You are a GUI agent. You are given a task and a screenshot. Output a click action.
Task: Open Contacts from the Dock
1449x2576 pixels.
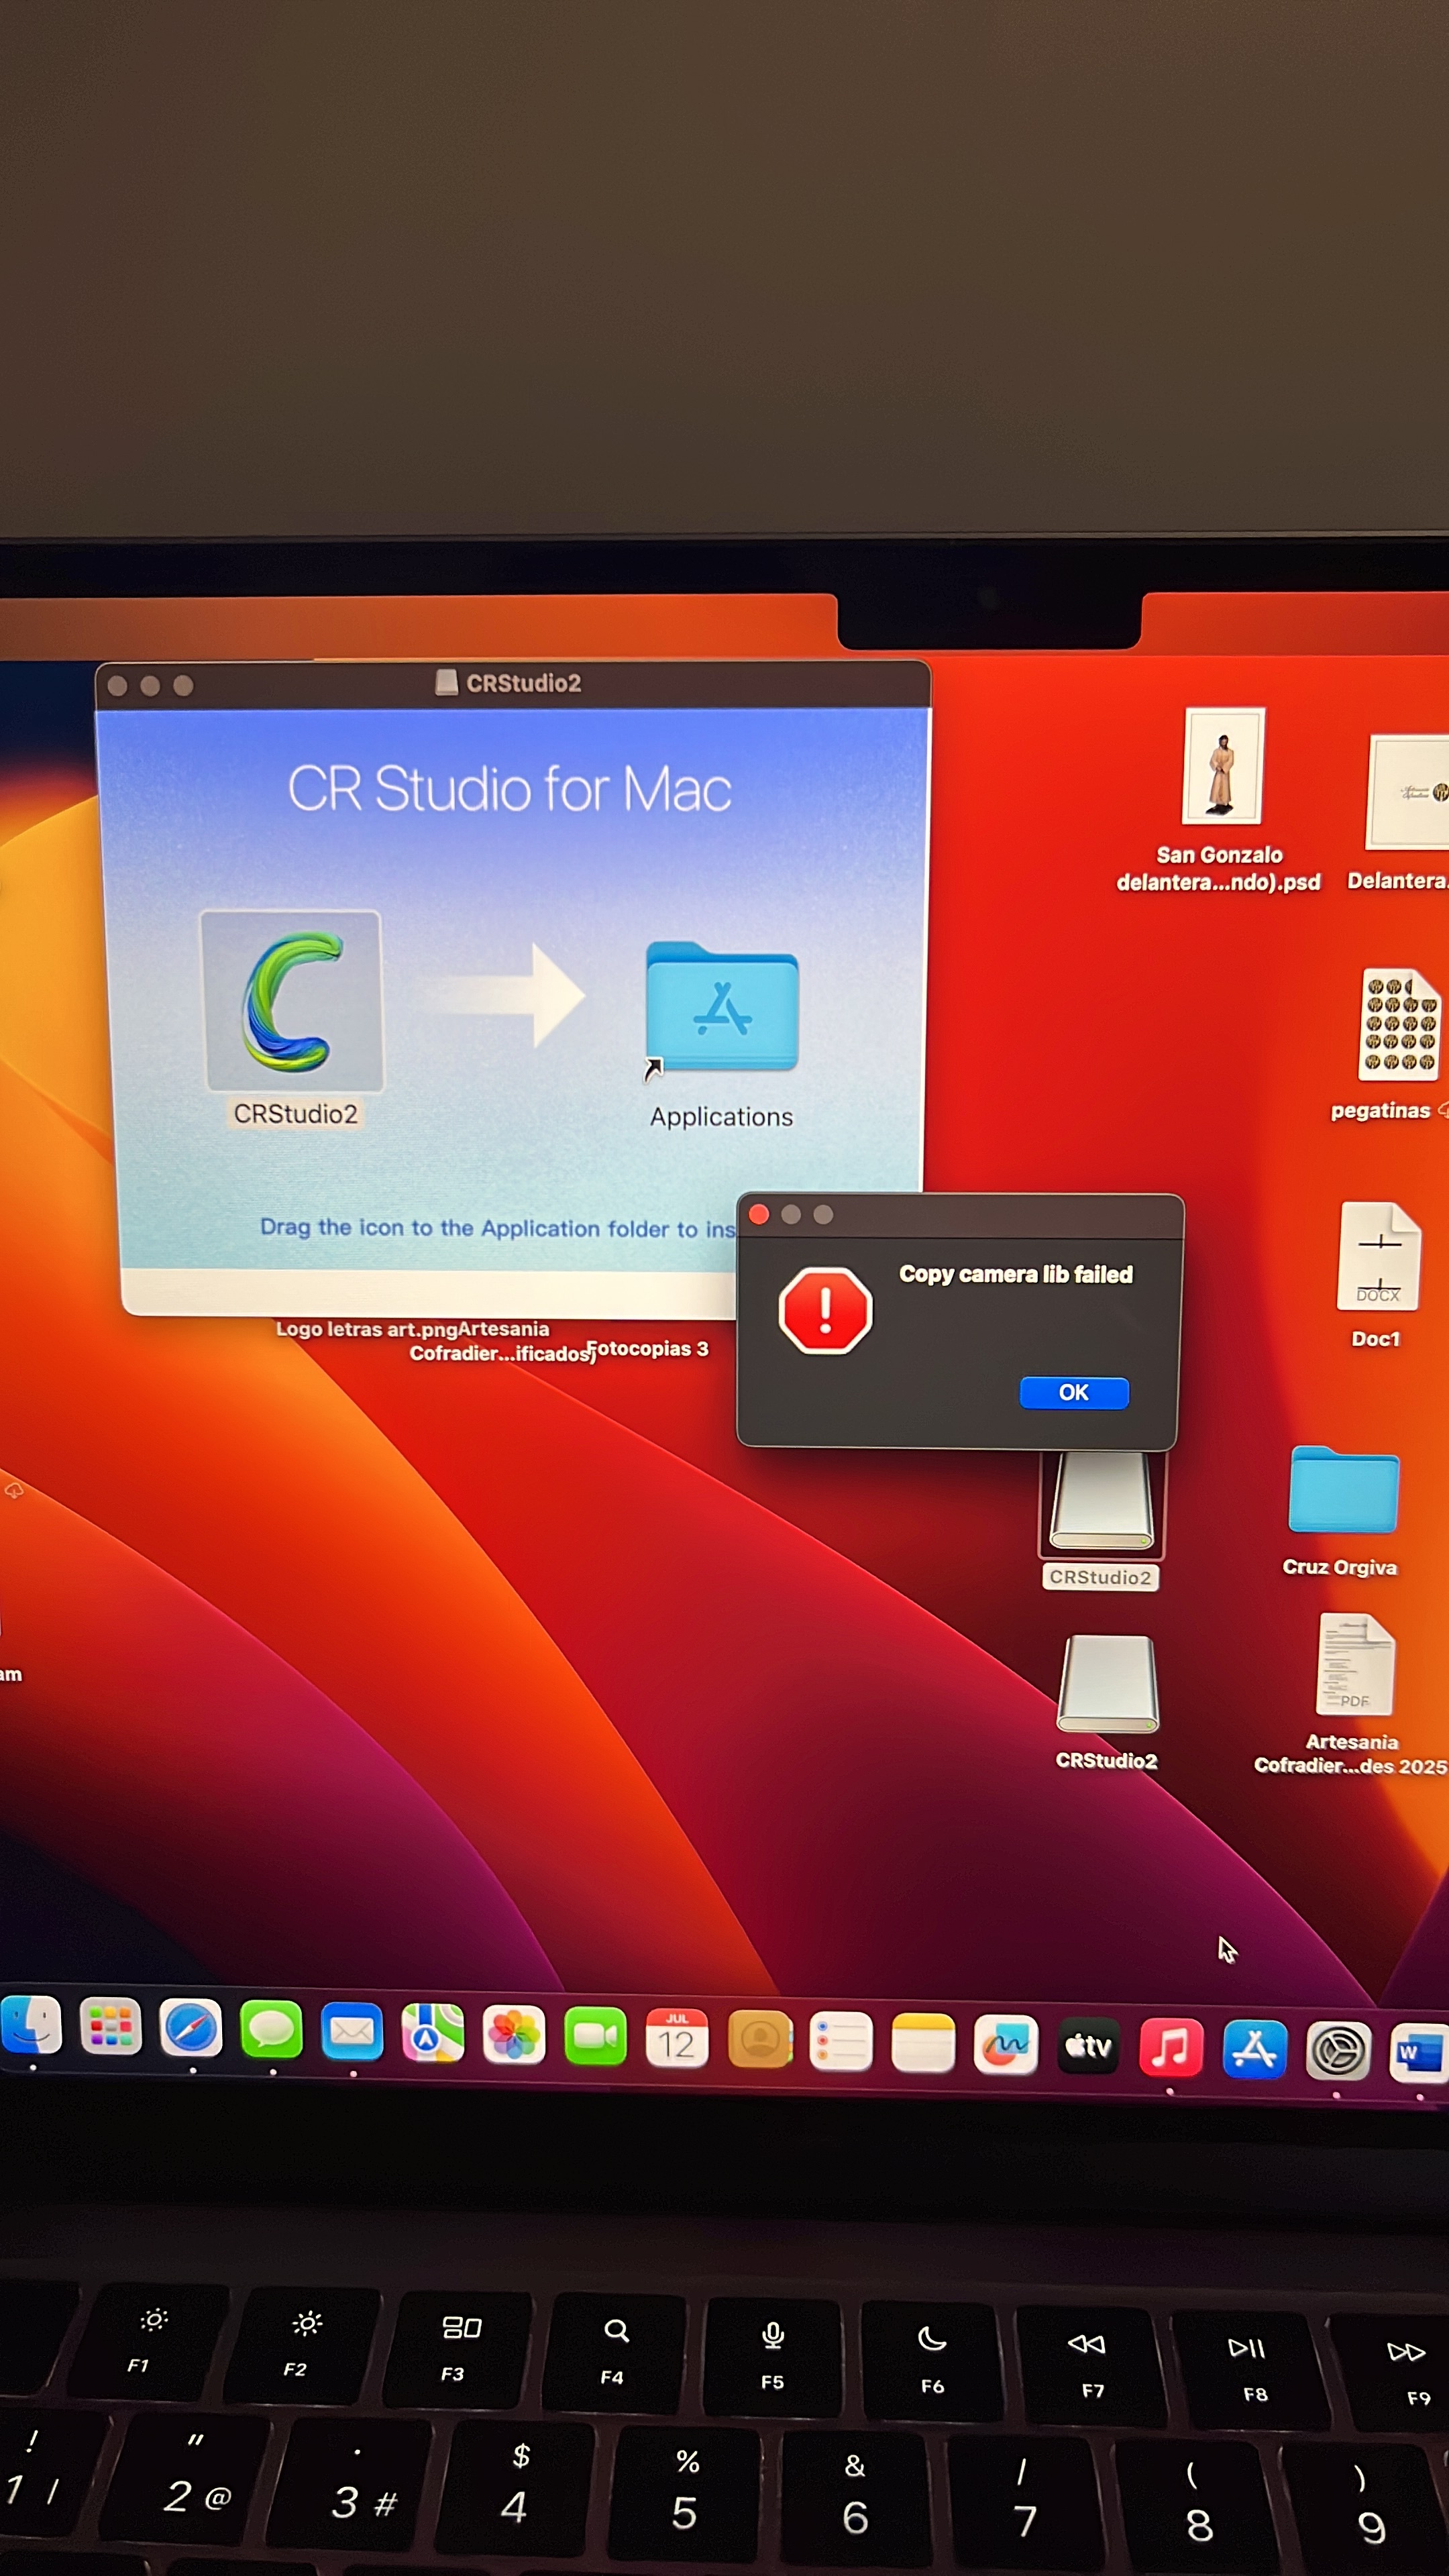point(760,2039)
